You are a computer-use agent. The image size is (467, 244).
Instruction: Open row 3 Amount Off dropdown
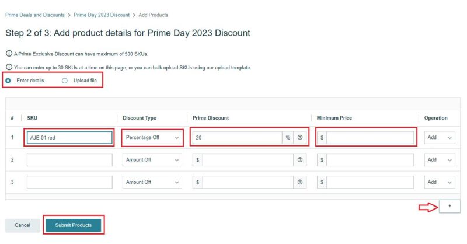(152, 182)
